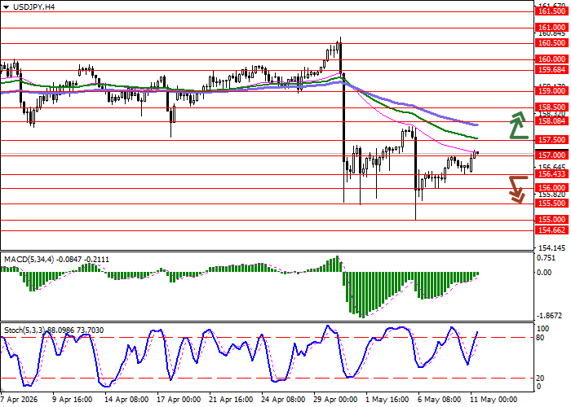Click the MACD scale value -1.8672
The height and width of the screenshot is (407, 571).
(550, 316)
